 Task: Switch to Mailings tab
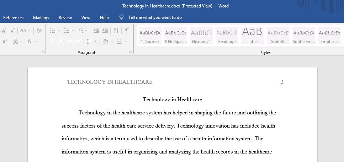(x=41, y=18)
